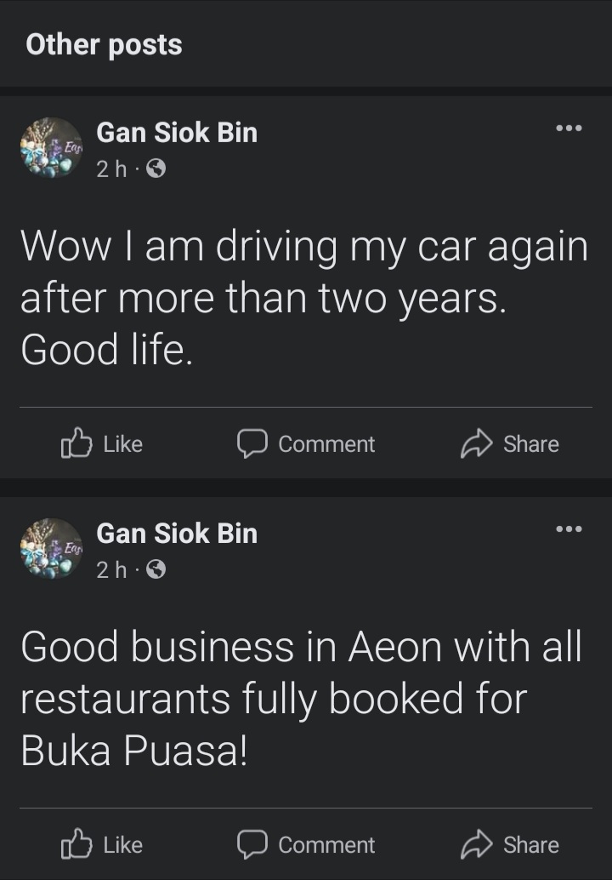Tap the 2 h timestamp on first post
The height and width of the screenshot is (880, 612).
[110, 169]
